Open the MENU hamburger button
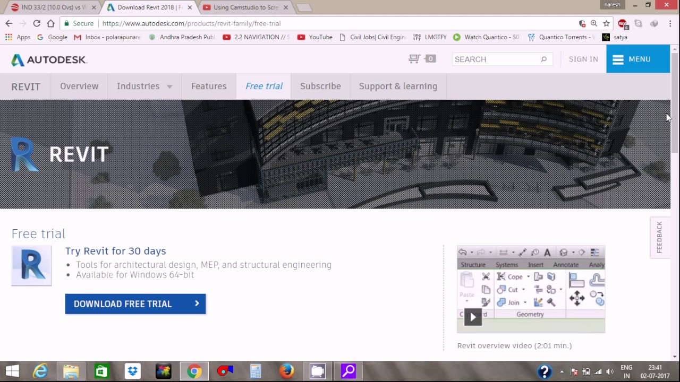Viewport: 680px width, 382px height. [x=638, y=59]
